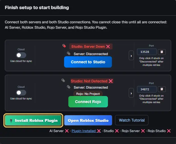The height and width of the screenshot is (144, 176).
Task: Click the Rojo Studio footer label
Action: pyautogui.click(x=157, y=131)
